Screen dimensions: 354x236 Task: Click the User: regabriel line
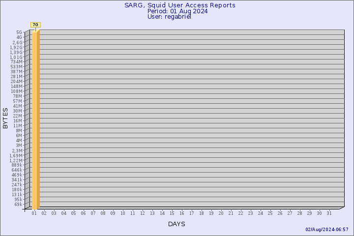(169, 17)
